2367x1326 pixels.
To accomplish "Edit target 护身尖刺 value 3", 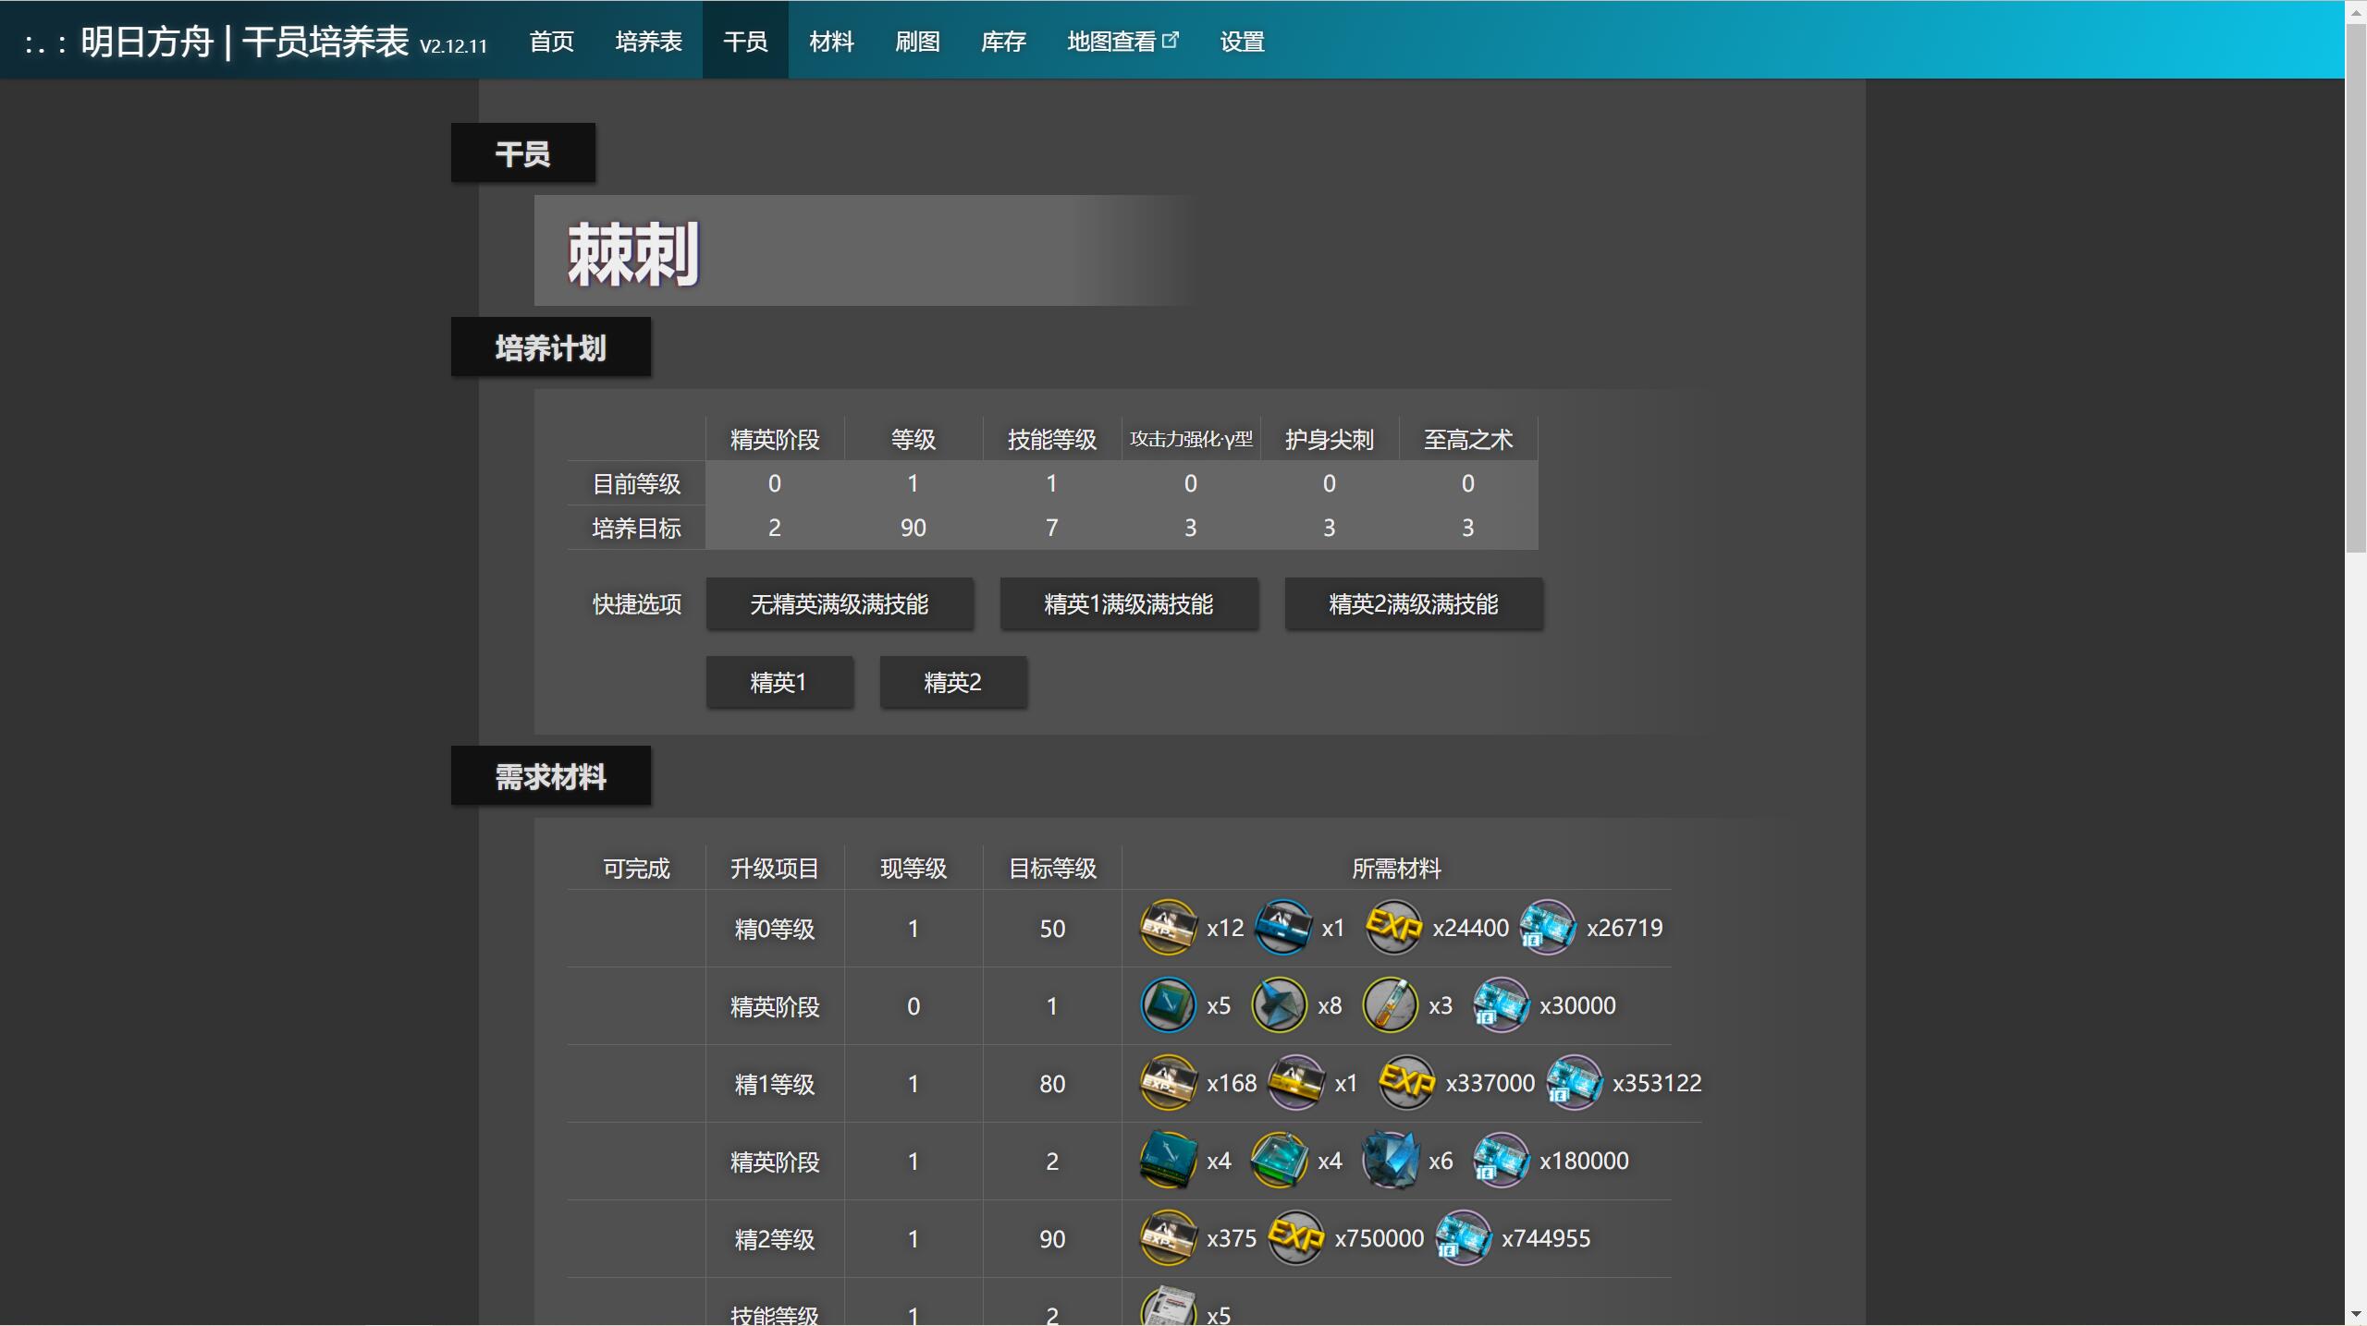I will (1330, 528).
